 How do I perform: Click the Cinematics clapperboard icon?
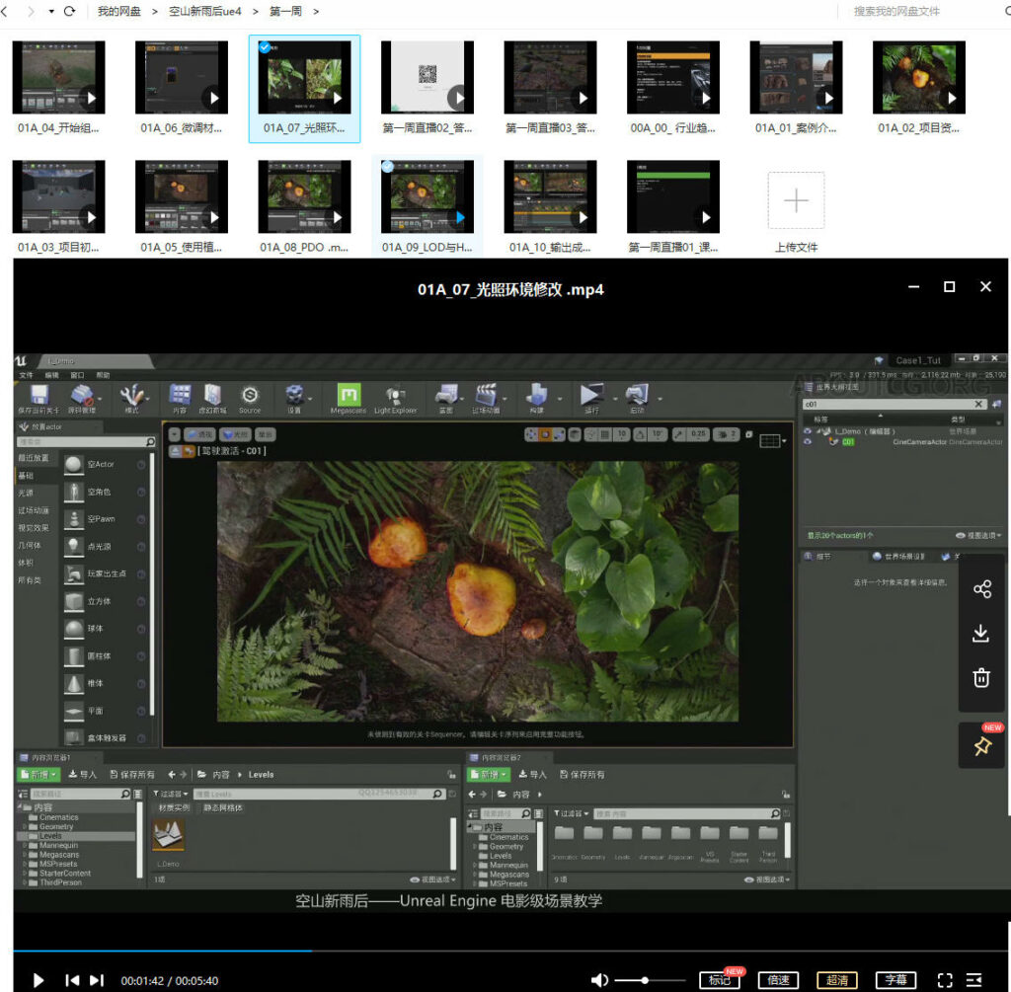486,399
